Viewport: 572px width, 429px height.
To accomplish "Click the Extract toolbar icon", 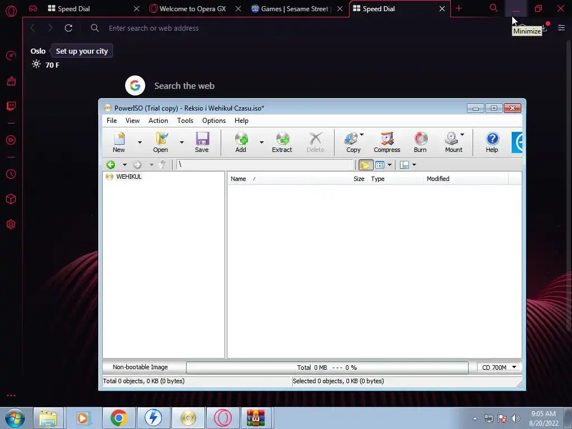I will click(282, 142).
